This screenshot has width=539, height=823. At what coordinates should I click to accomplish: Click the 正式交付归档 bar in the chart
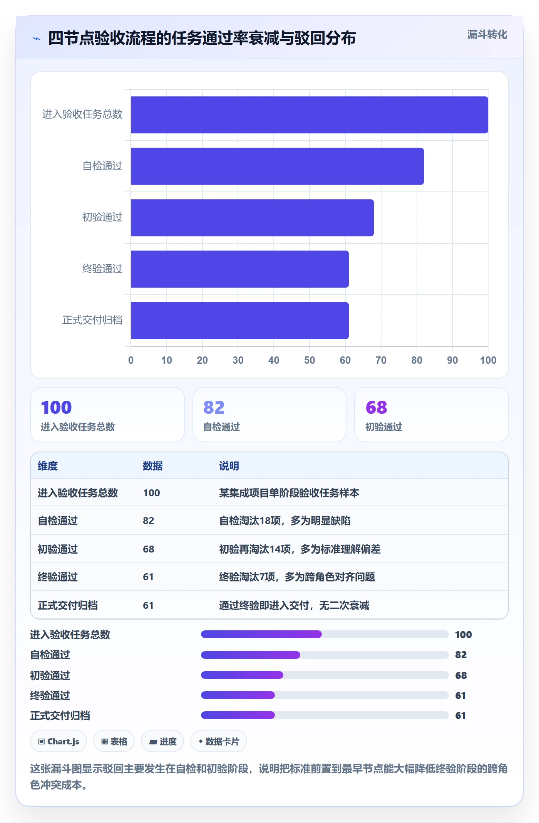tap(240, 321)
